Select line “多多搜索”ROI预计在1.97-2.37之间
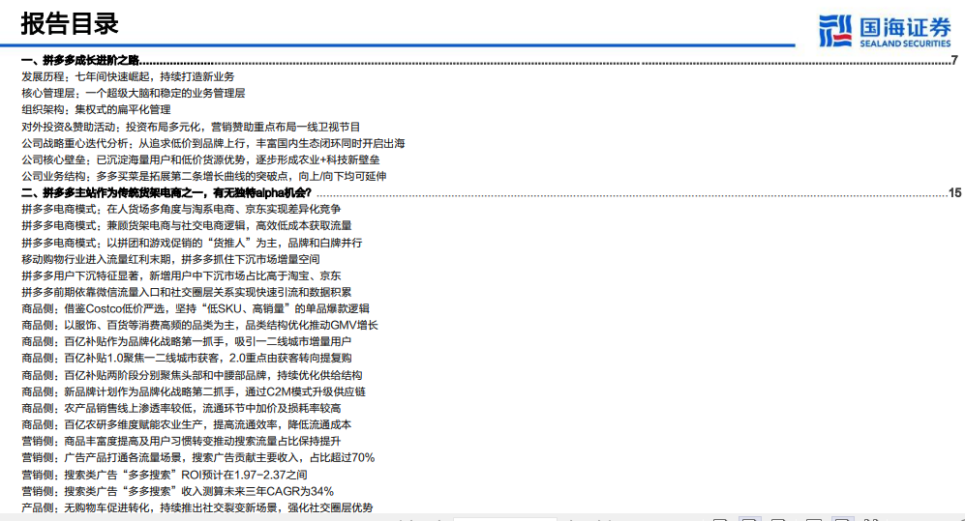This screenshot has width=965, height=521. (165, 475)
